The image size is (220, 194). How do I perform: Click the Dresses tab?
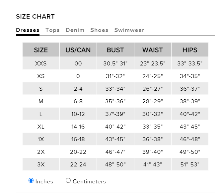[28, 30]
